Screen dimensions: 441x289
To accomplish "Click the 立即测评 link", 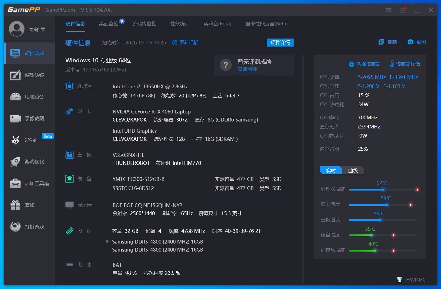I will (x=247, y=69).
